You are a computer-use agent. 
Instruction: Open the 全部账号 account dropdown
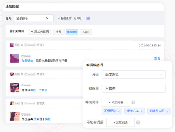[x=34, y=18]
